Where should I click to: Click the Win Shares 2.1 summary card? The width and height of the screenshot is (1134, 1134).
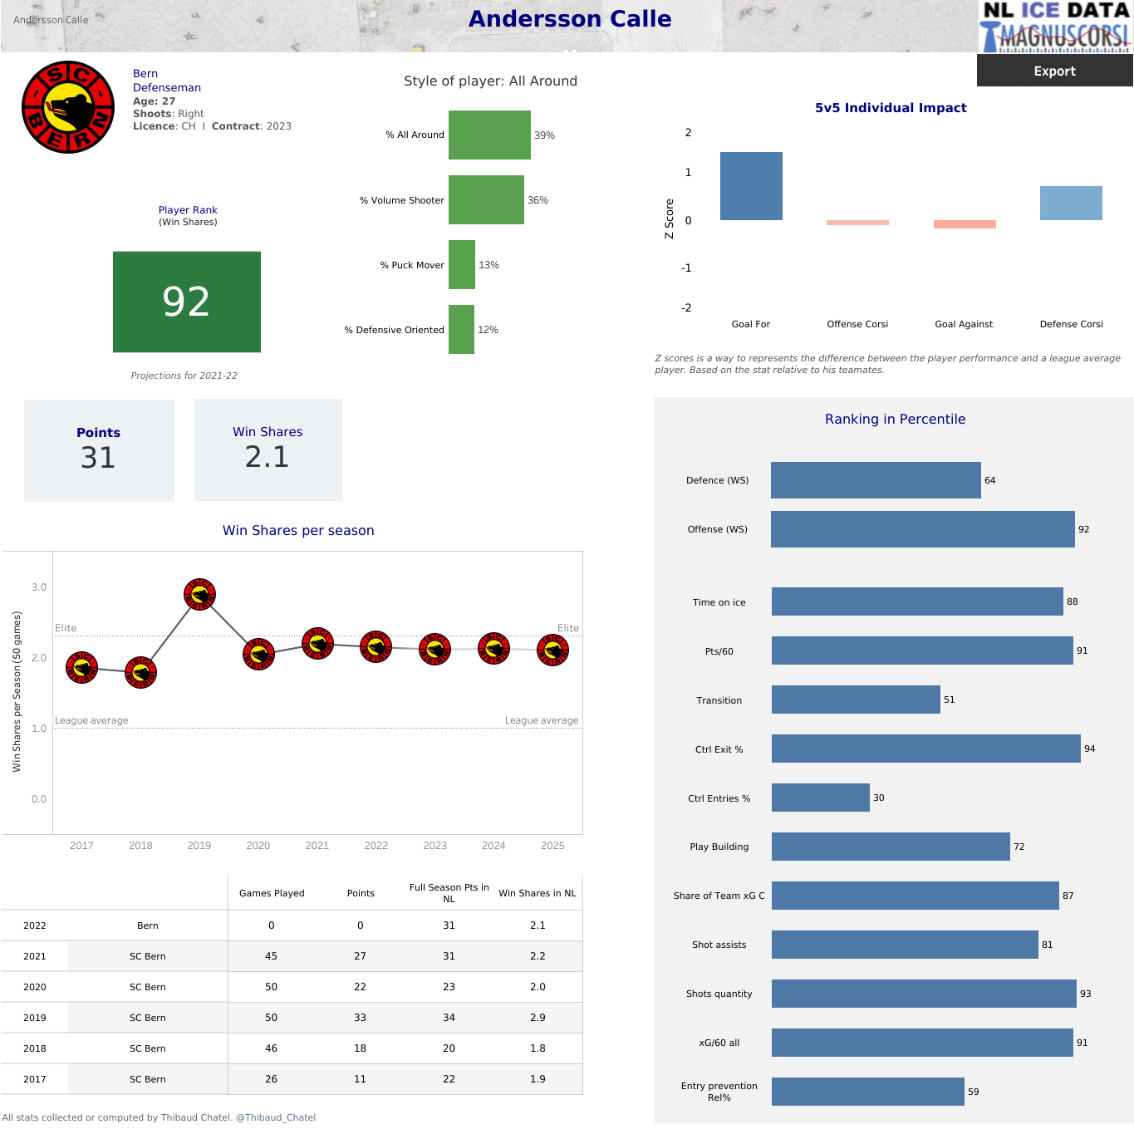pos(268,449)
